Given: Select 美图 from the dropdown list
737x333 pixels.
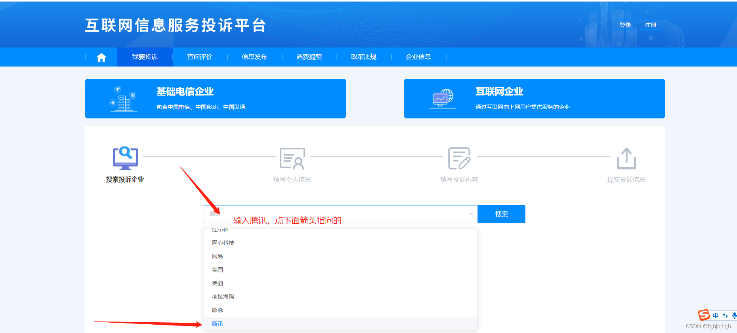Looking at the screenshot, I should point(341,283).
